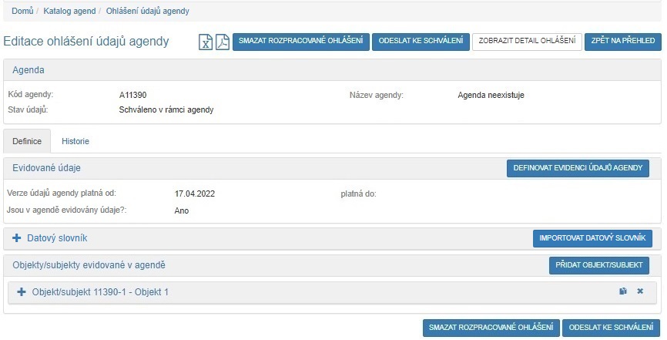
Task: Go to Domů in the breadcrumb
Action: click(x=22, y=12)
